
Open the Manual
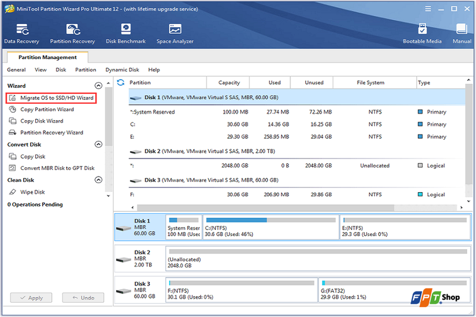pyautogui.click(x=462, y=33)
